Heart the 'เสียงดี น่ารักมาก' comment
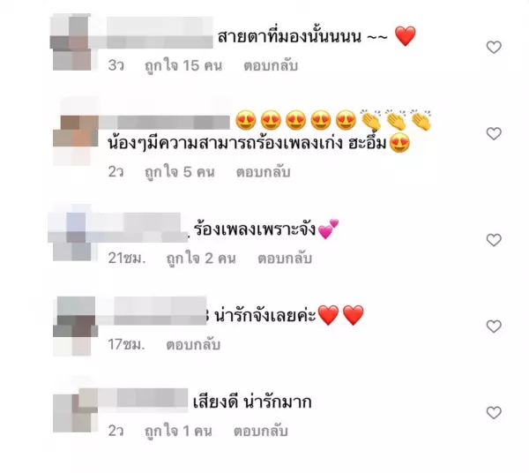 [x=494, y=413]
